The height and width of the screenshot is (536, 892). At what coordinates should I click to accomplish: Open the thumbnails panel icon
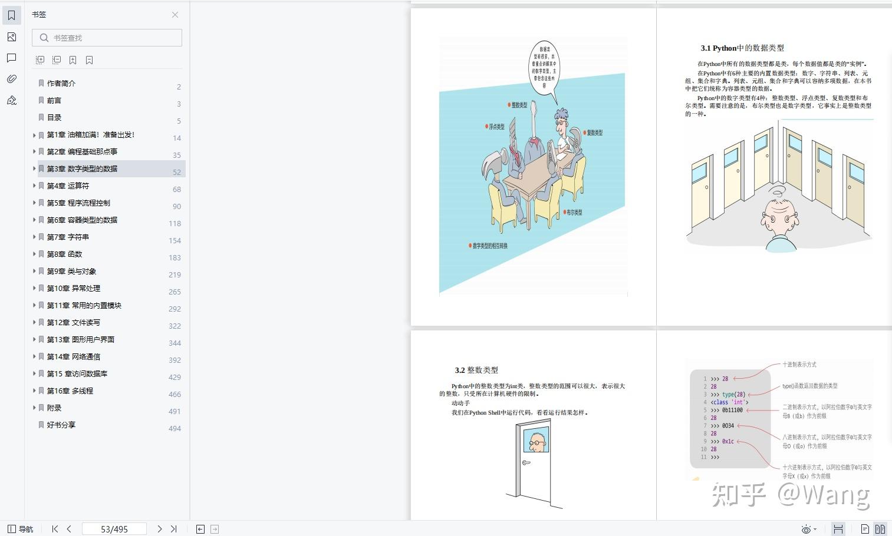(x=11, y=37)
